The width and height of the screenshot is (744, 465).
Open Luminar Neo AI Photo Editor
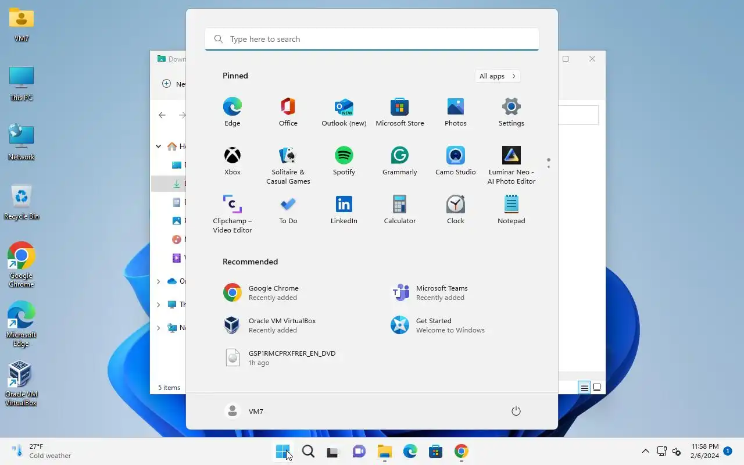pos(511,166)
